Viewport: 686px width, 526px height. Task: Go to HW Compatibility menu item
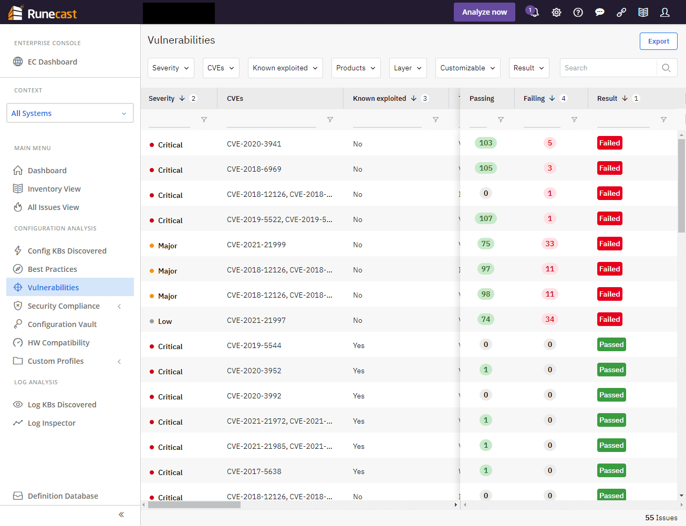[58, 343]
